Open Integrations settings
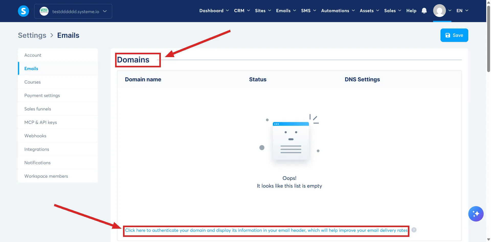Image resolution: width=491 pixels, height=242 pixels. (x=58, y=149)
